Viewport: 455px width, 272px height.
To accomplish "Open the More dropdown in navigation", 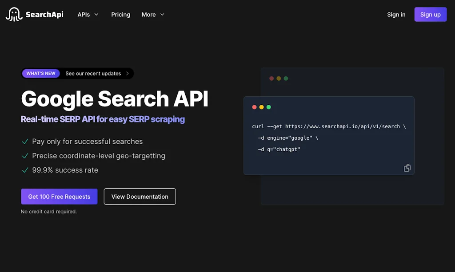I will coord(153,15).
